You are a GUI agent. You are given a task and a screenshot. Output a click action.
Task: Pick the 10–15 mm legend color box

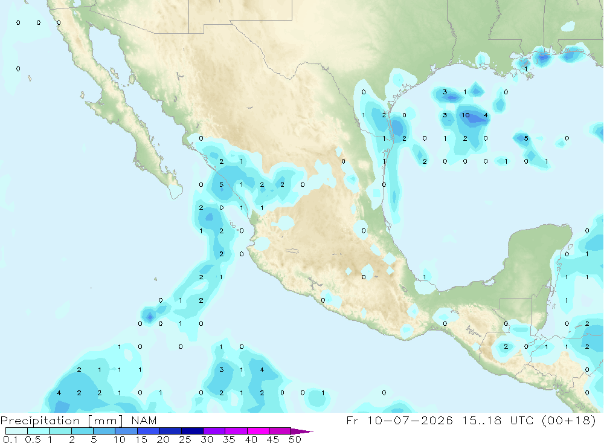[126, 431]
